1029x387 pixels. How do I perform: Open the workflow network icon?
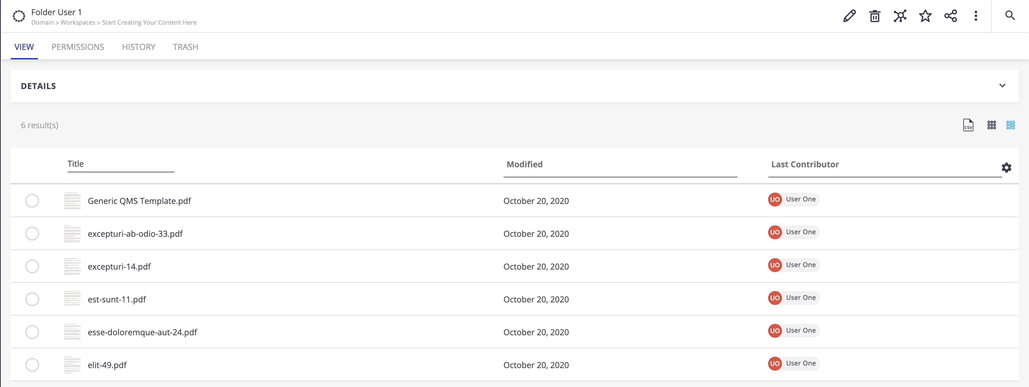(900, 16)
